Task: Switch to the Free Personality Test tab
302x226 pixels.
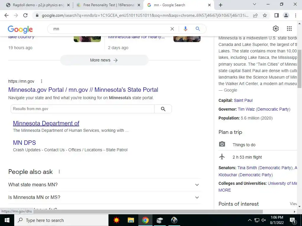Action: [x=109, y=5]
